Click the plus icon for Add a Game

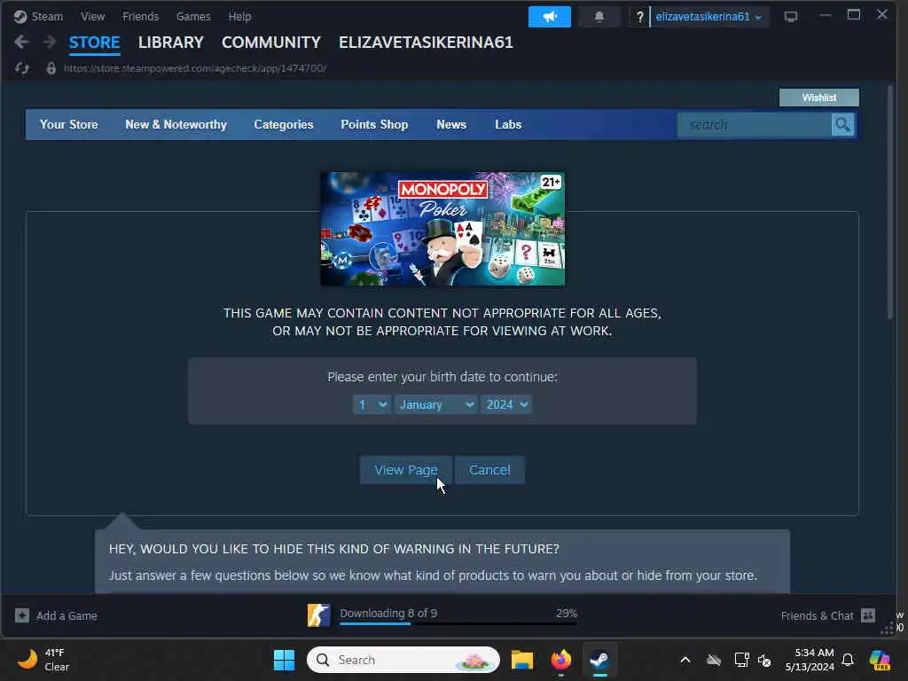pyautogui.click(x=22, y=615)
